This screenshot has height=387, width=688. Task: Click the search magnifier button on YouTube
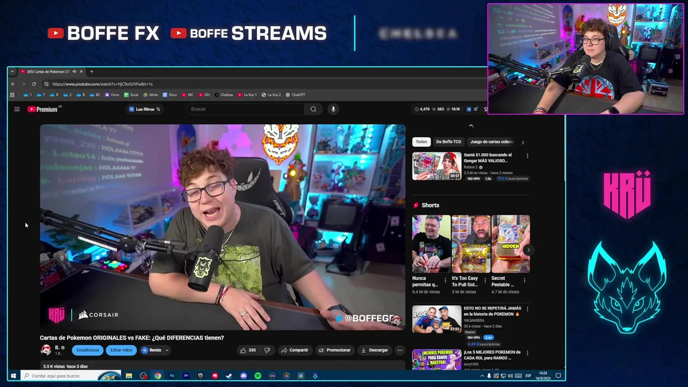click(313, 109)
